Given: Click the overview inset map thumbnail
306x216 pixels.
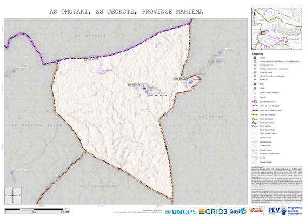Looking at the screenshot, I should coord(277,29).
